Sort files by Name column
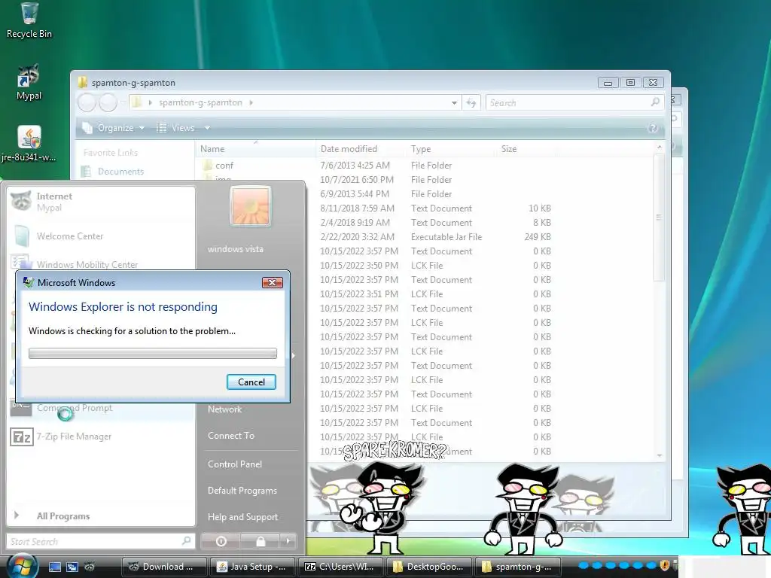Screen dimensions: 771x578 coord(256,149)
